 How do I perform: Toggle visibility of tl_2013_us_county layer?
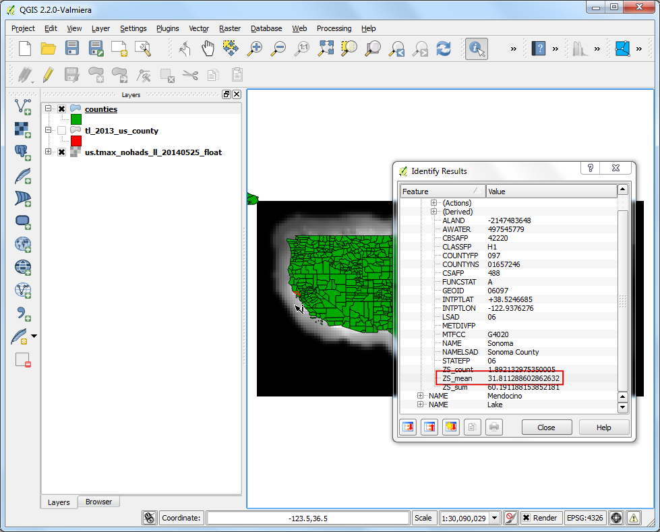pos(62,131)
